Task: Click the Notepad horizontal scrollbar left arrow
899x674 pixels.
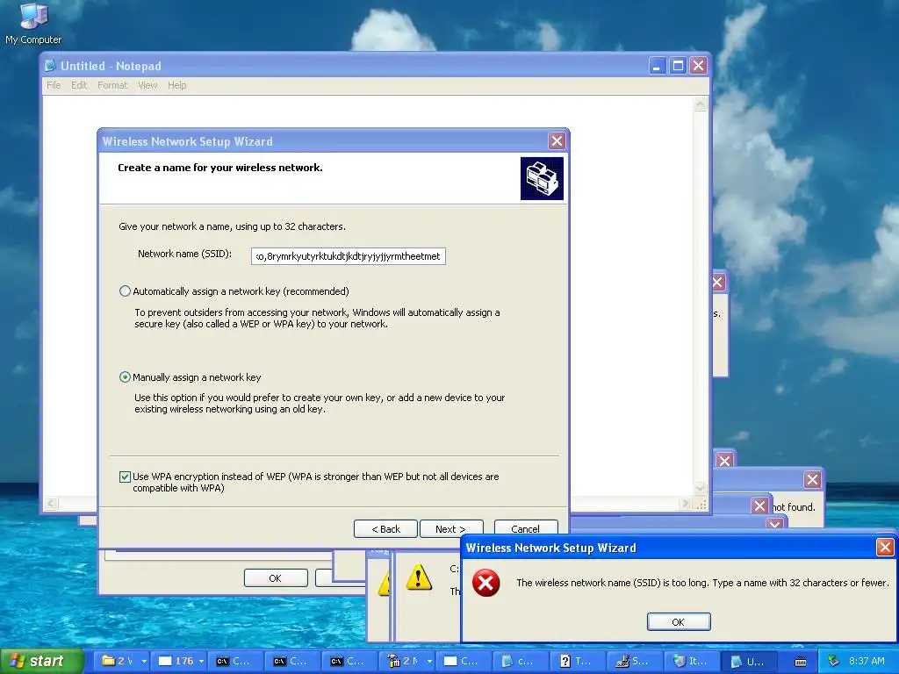Action: (51, 504)
